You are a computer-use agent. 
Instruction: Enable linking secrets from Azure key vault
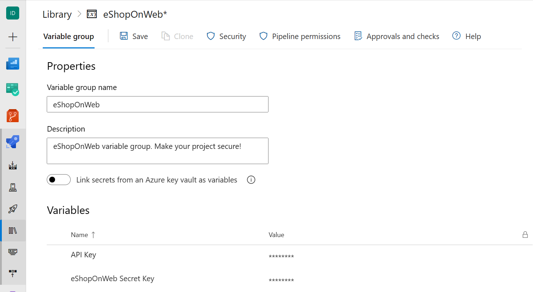click(x=58, y=180)
